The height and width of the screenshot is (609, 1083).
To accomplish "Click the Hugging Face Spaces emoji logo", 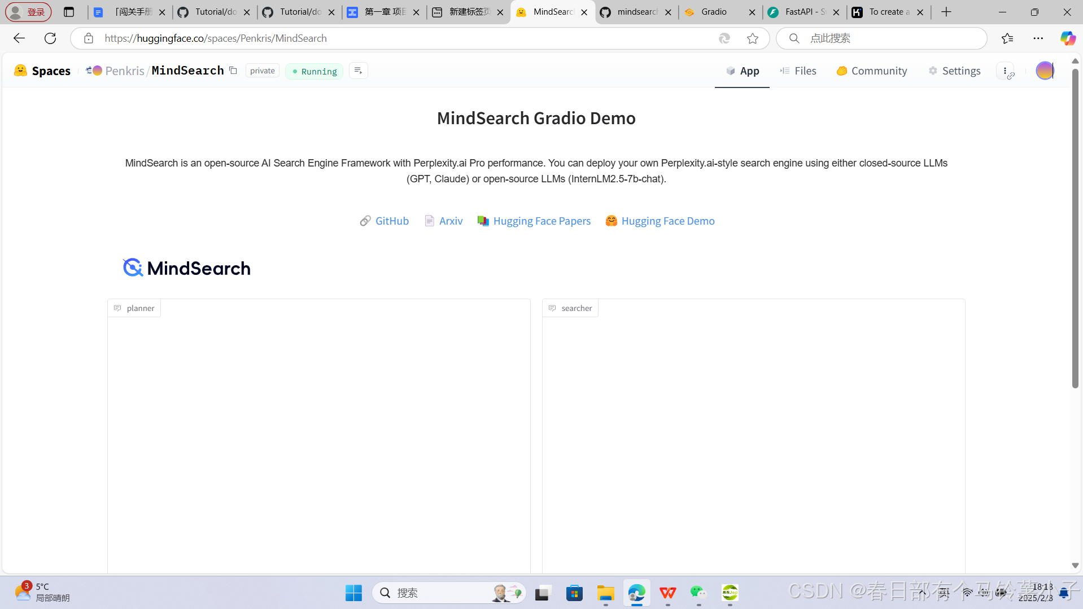I will tap(21, 71).
